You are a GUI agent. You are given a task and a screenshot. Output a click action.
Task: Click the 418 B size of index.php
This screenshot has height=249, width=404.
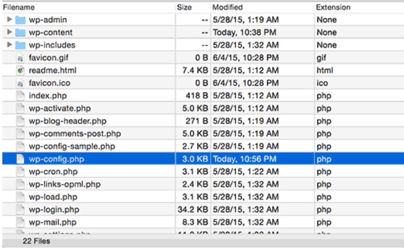197,96
